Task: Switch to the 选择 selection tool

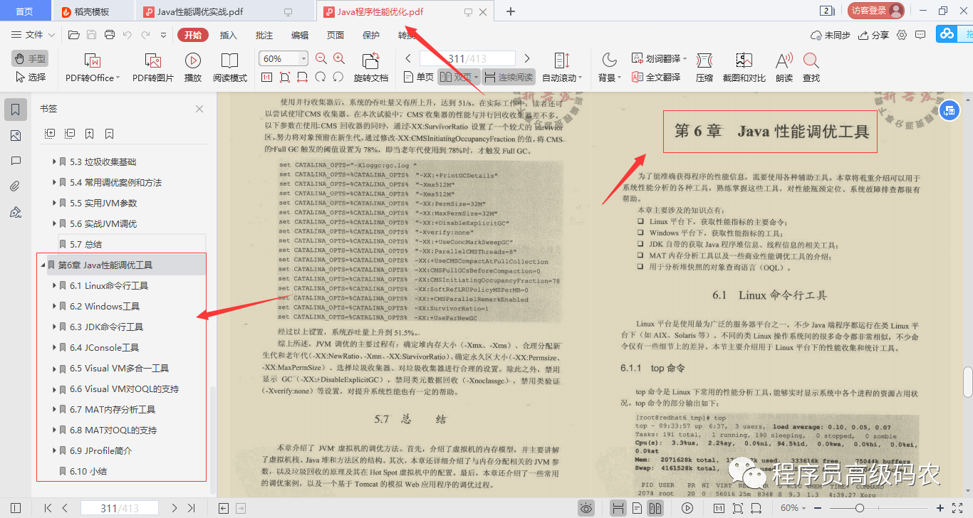Action: coord(29,77)
